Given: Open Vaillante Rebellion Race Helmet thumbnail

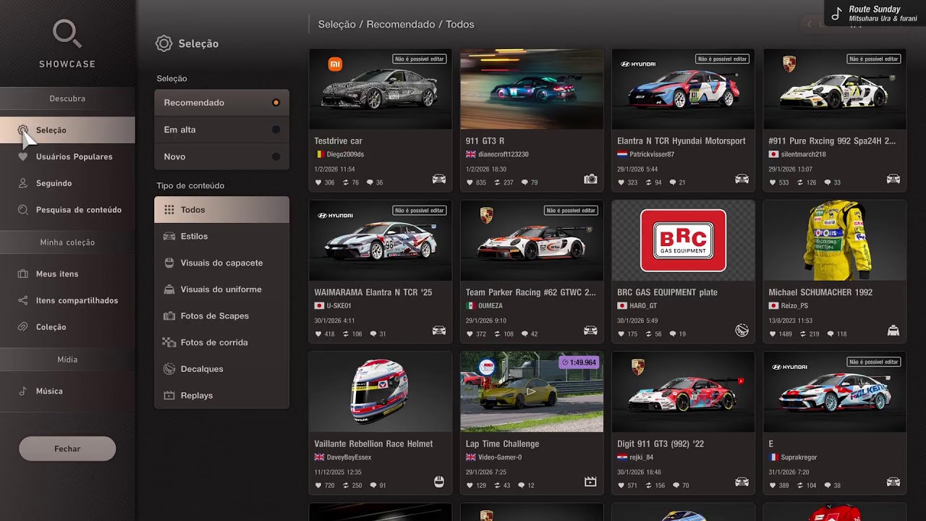Looking at the screenshot, I should [x=380, y=391].
